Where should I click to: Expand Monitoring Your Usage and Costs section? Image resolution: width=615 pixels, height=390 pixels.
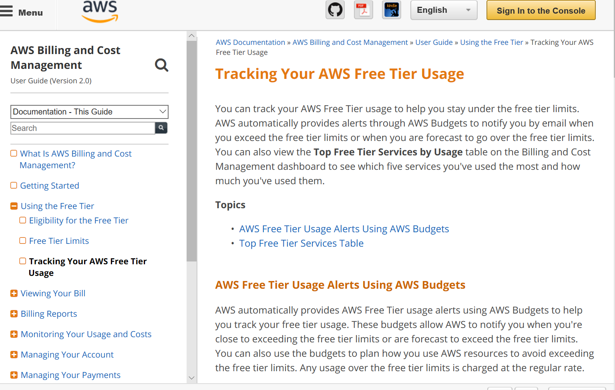click(14, 334)
